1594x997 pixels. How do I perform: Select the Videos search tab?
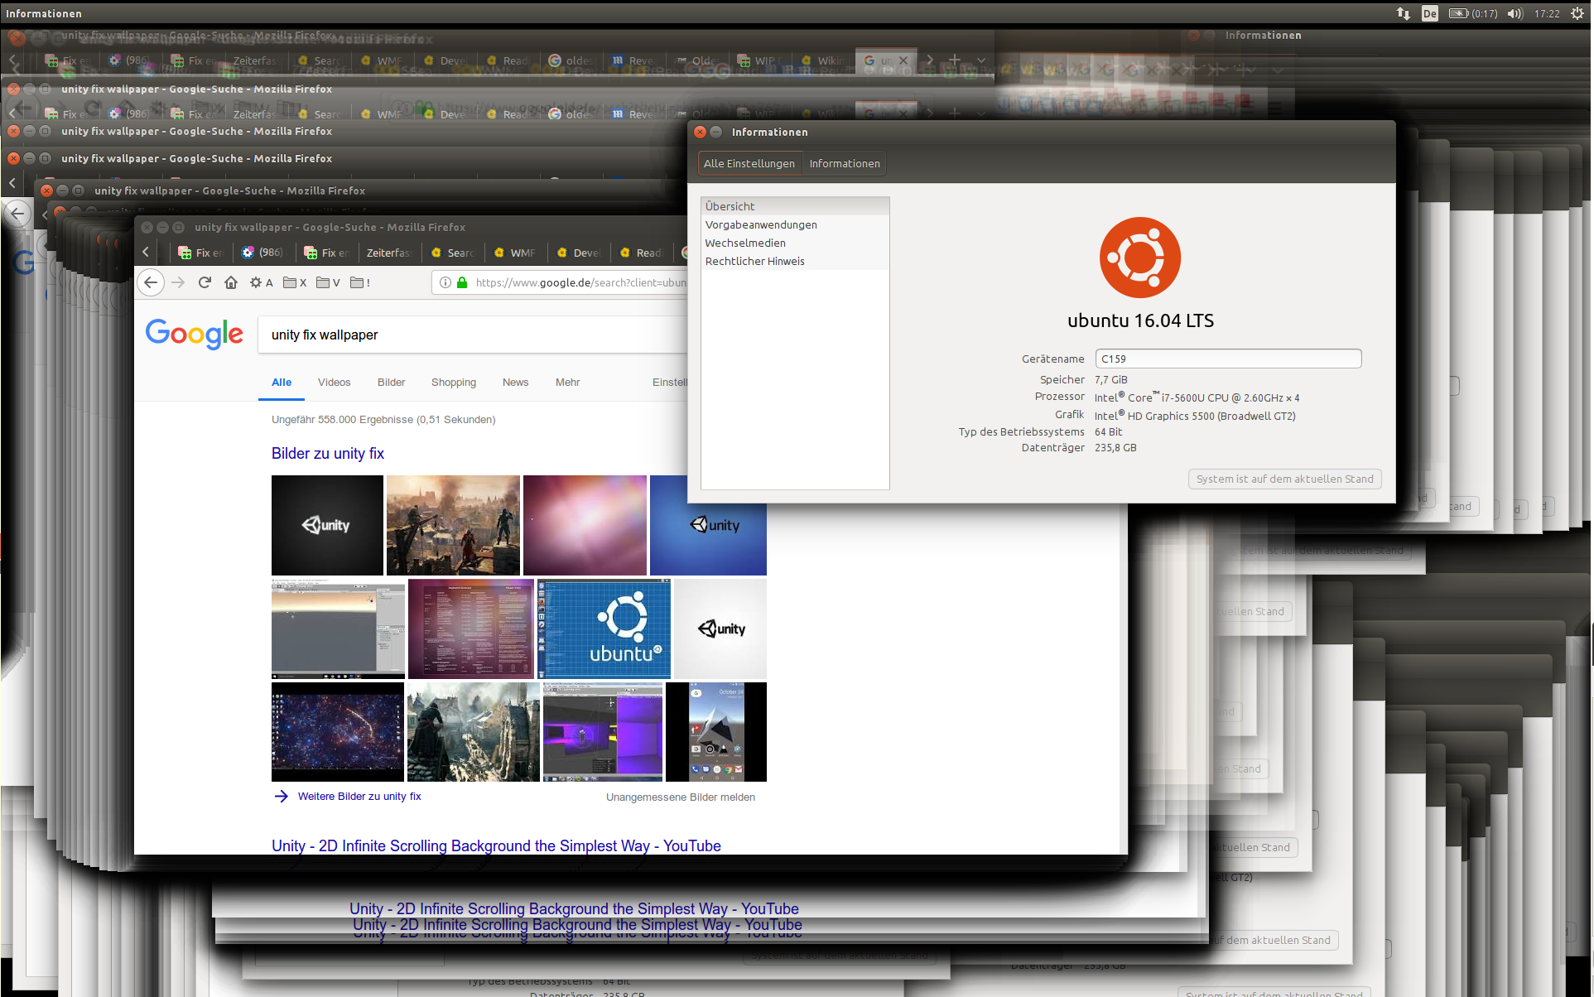(x=334, y=382)
